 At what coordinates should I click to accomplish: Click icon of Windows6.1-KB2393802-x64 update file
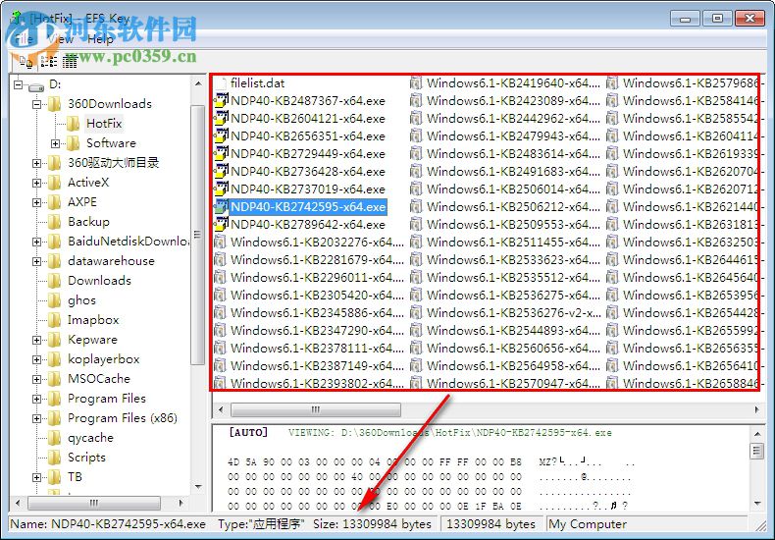[221, 383]
